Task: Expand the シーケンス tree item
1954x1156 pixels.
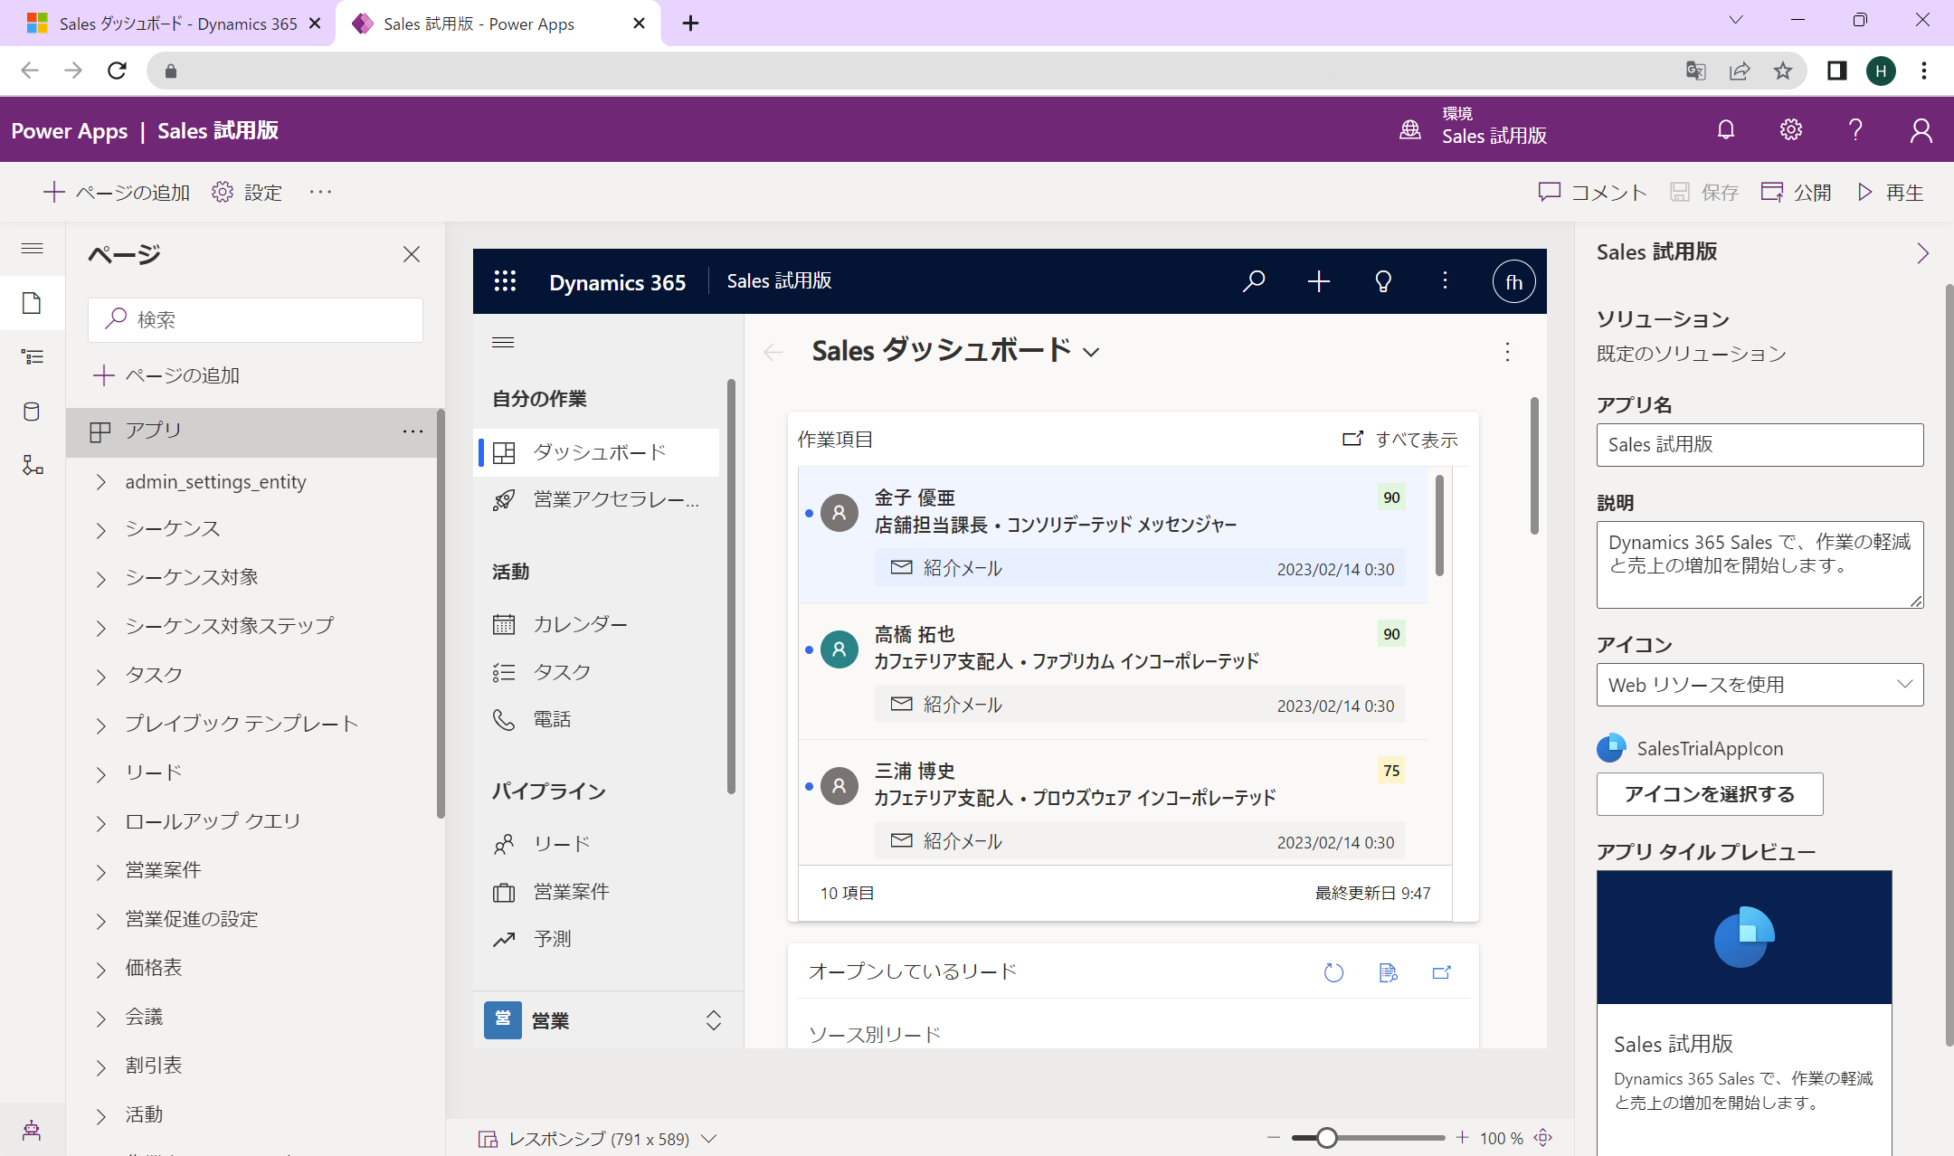Action: point(101,530)
